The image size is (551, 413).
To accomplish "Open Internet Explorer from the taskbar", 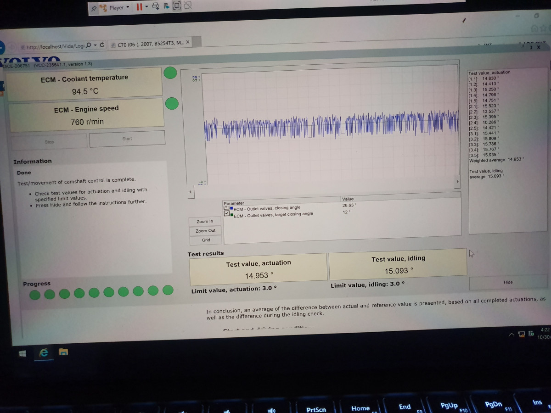I will pos(44,352).
